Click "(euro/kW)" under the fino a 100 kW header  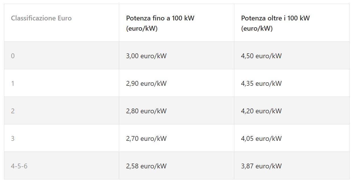[142, 29]
